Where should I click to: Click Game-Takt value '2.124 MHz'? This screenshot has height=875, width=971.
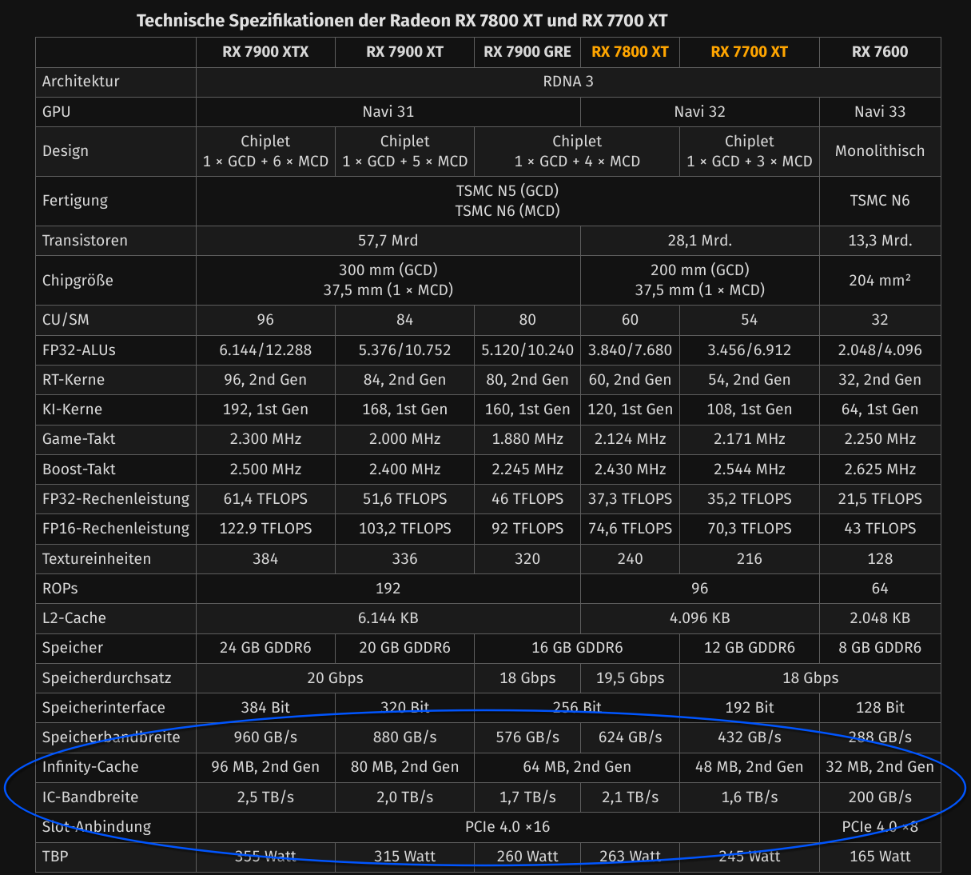(x=630, y=439)
